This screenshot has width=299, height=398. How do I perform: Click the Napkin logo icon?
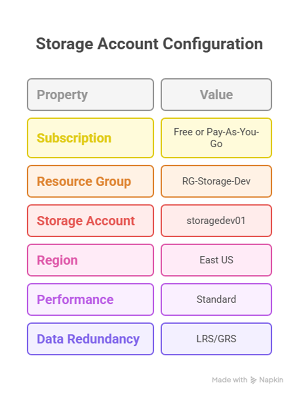tap(253, 380)
